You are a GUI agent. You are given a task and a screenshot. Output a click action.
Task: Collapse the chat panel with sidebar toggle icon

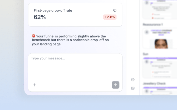pyautogui.click(x=133, y=88)
